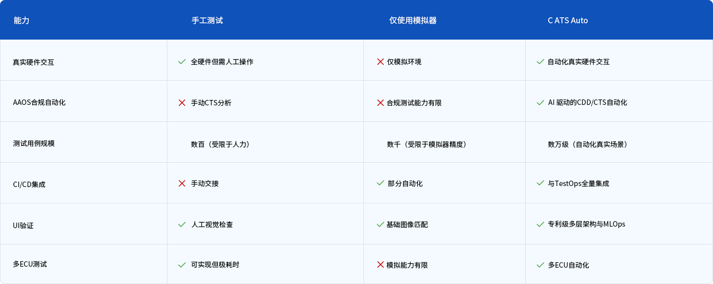This screenshot has height=284, width=713.
Task: Click the 手动交接 cell text
Action: [x=204, y=184]
